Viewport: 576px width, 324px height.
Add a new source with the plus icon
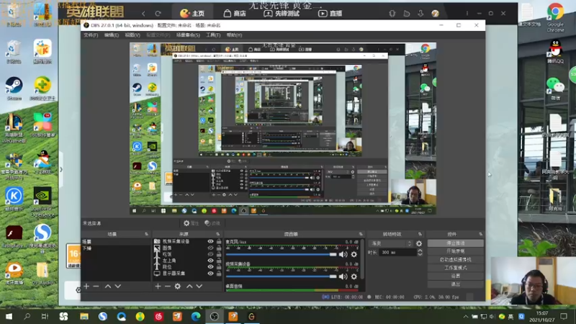point(158,286)
